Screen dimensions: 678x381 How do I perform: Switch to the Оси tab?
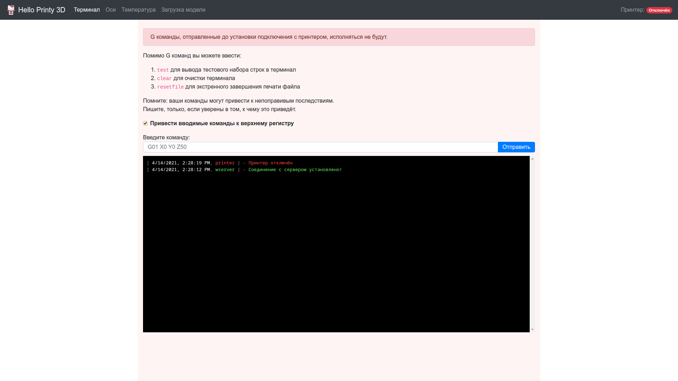(111, 10)
